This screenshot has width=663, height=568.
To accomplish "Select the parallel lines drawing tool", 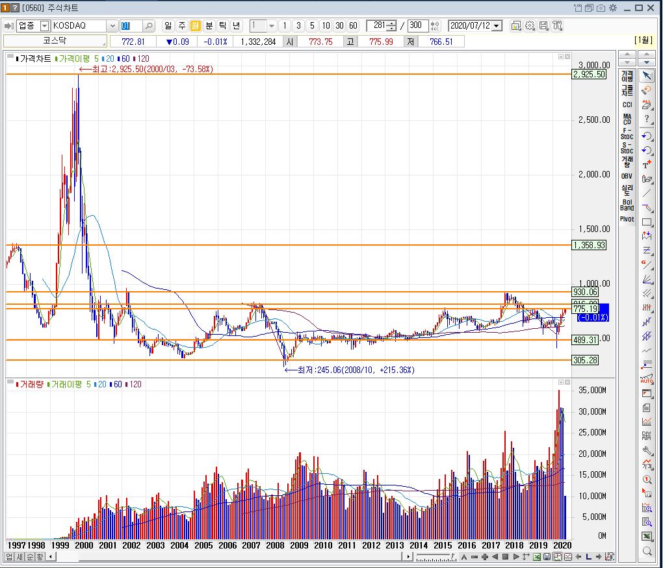I will (x=647, y=293).
